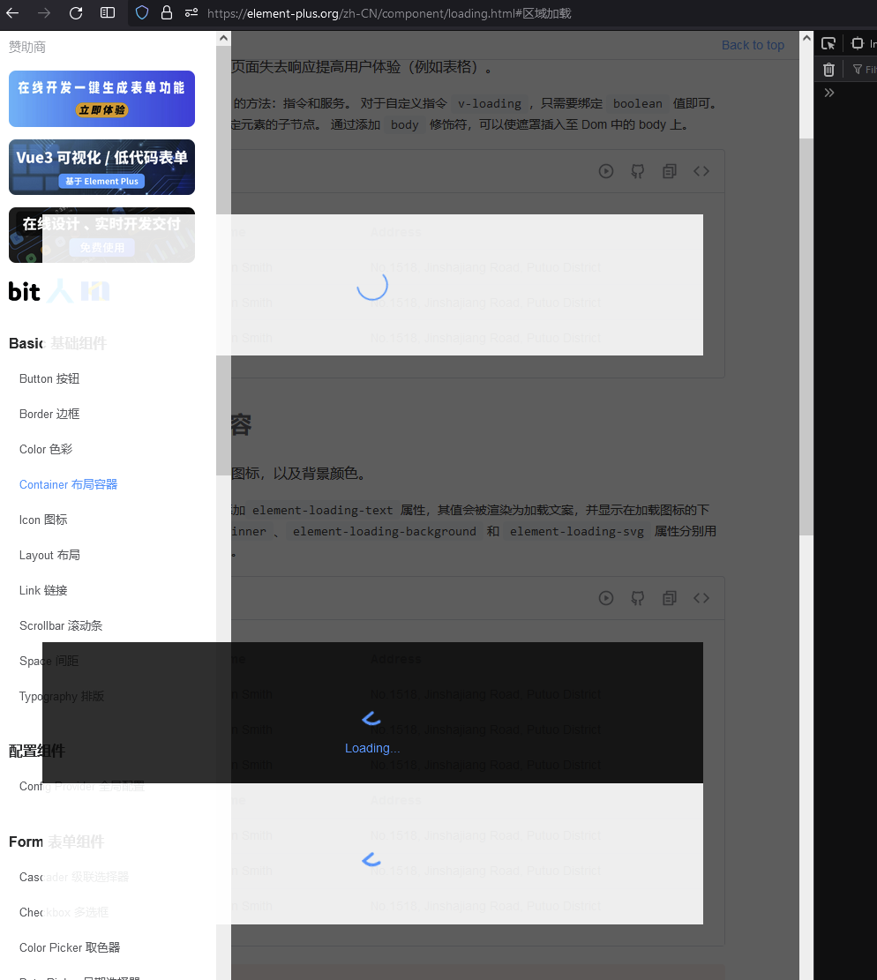
Task: Click the '立即体验' banner button
Action: pos(101,111)
